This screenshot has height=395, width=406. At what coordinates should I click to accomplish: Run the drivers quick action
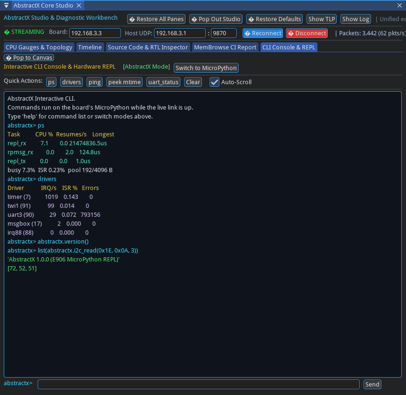[72, 82]
